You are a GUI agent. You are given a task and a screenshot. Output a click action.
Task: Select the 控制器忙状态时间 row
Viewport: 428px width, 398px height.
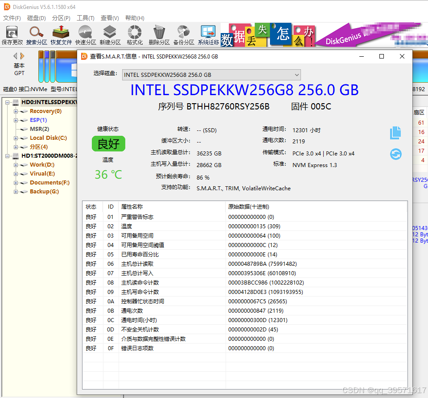pyautogui.click(x=245, y=301)
